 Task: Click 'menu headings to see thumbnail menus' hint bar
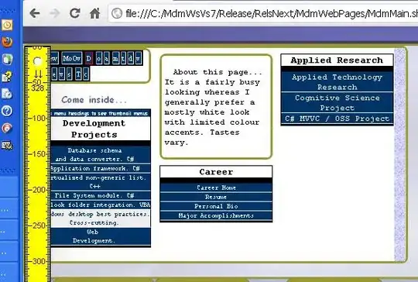[x=100, y=113]
